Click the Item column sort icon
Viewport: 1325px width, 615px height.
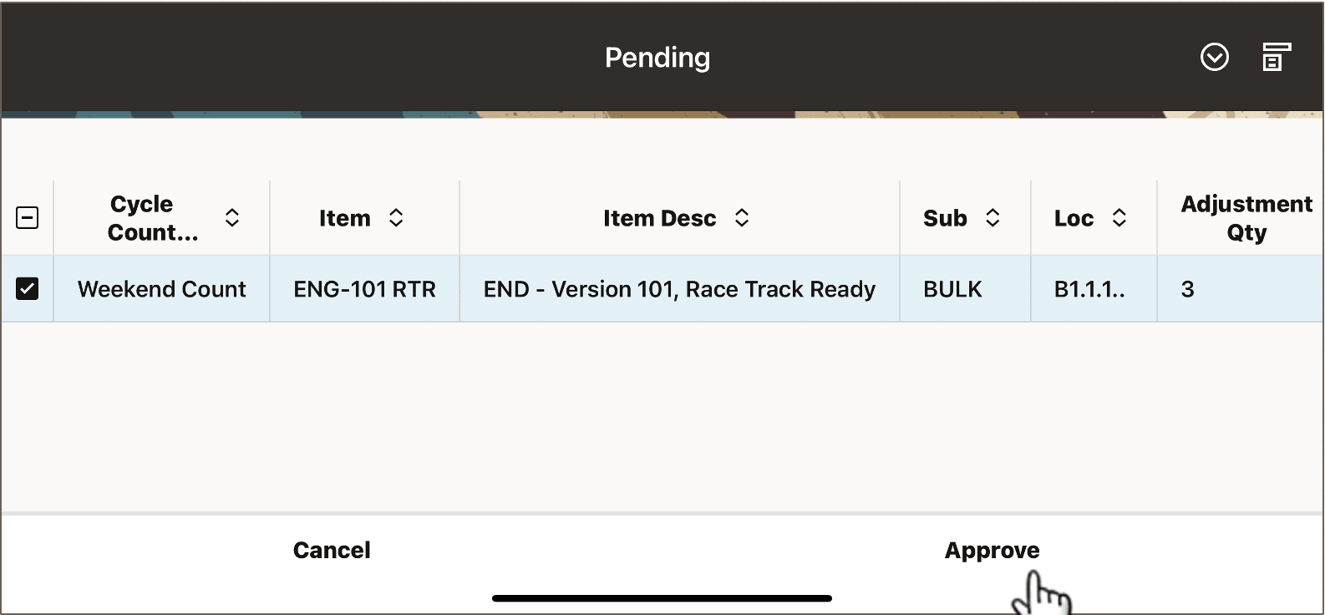coord(397,217)
